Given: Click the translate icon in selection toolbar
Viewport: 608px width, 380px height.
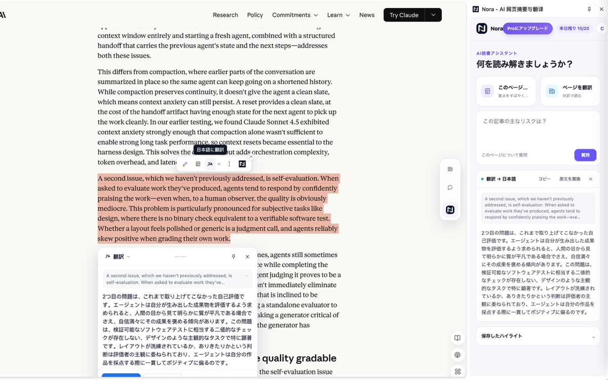Looking at the screenshot, I should pos(210,164).
